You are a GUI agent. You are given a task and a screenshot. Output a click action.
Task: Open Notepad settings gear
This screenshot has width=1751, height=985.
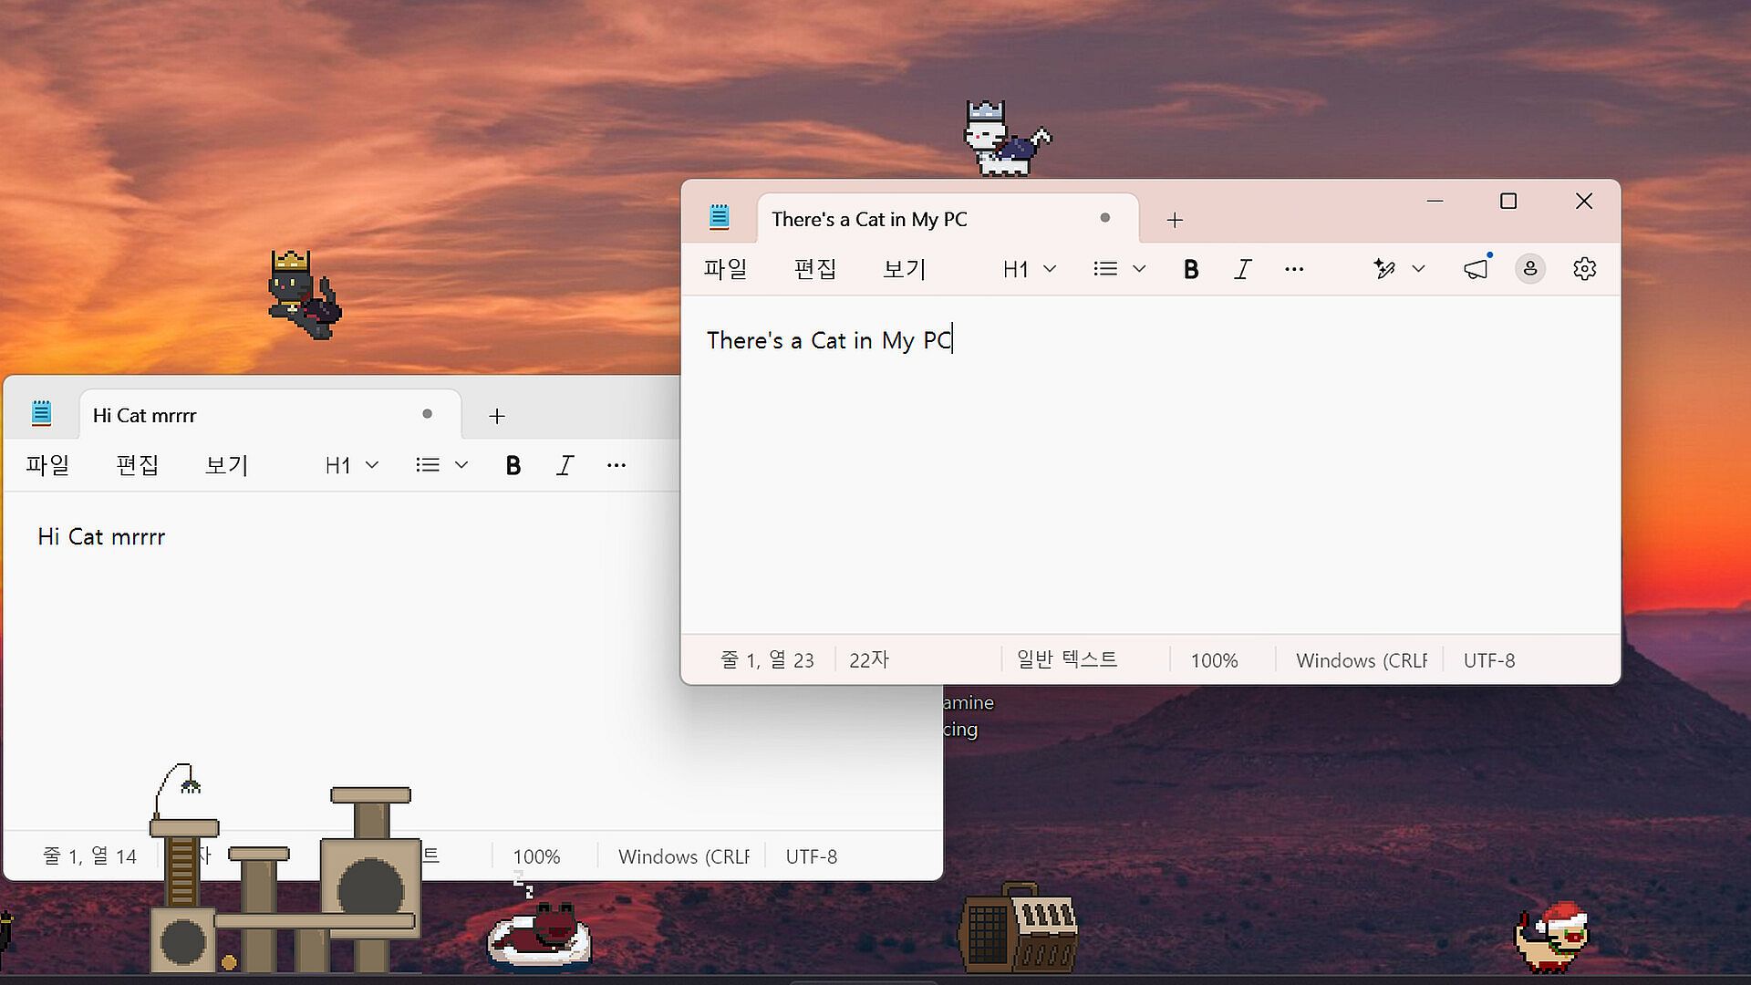point(1585,269)
